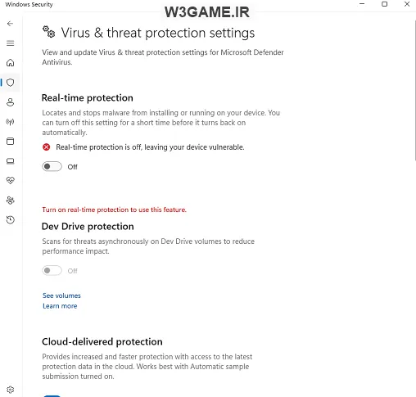Open the Home sidebar icon
This screenshot has width=416, height=397.
coord(10,63)
